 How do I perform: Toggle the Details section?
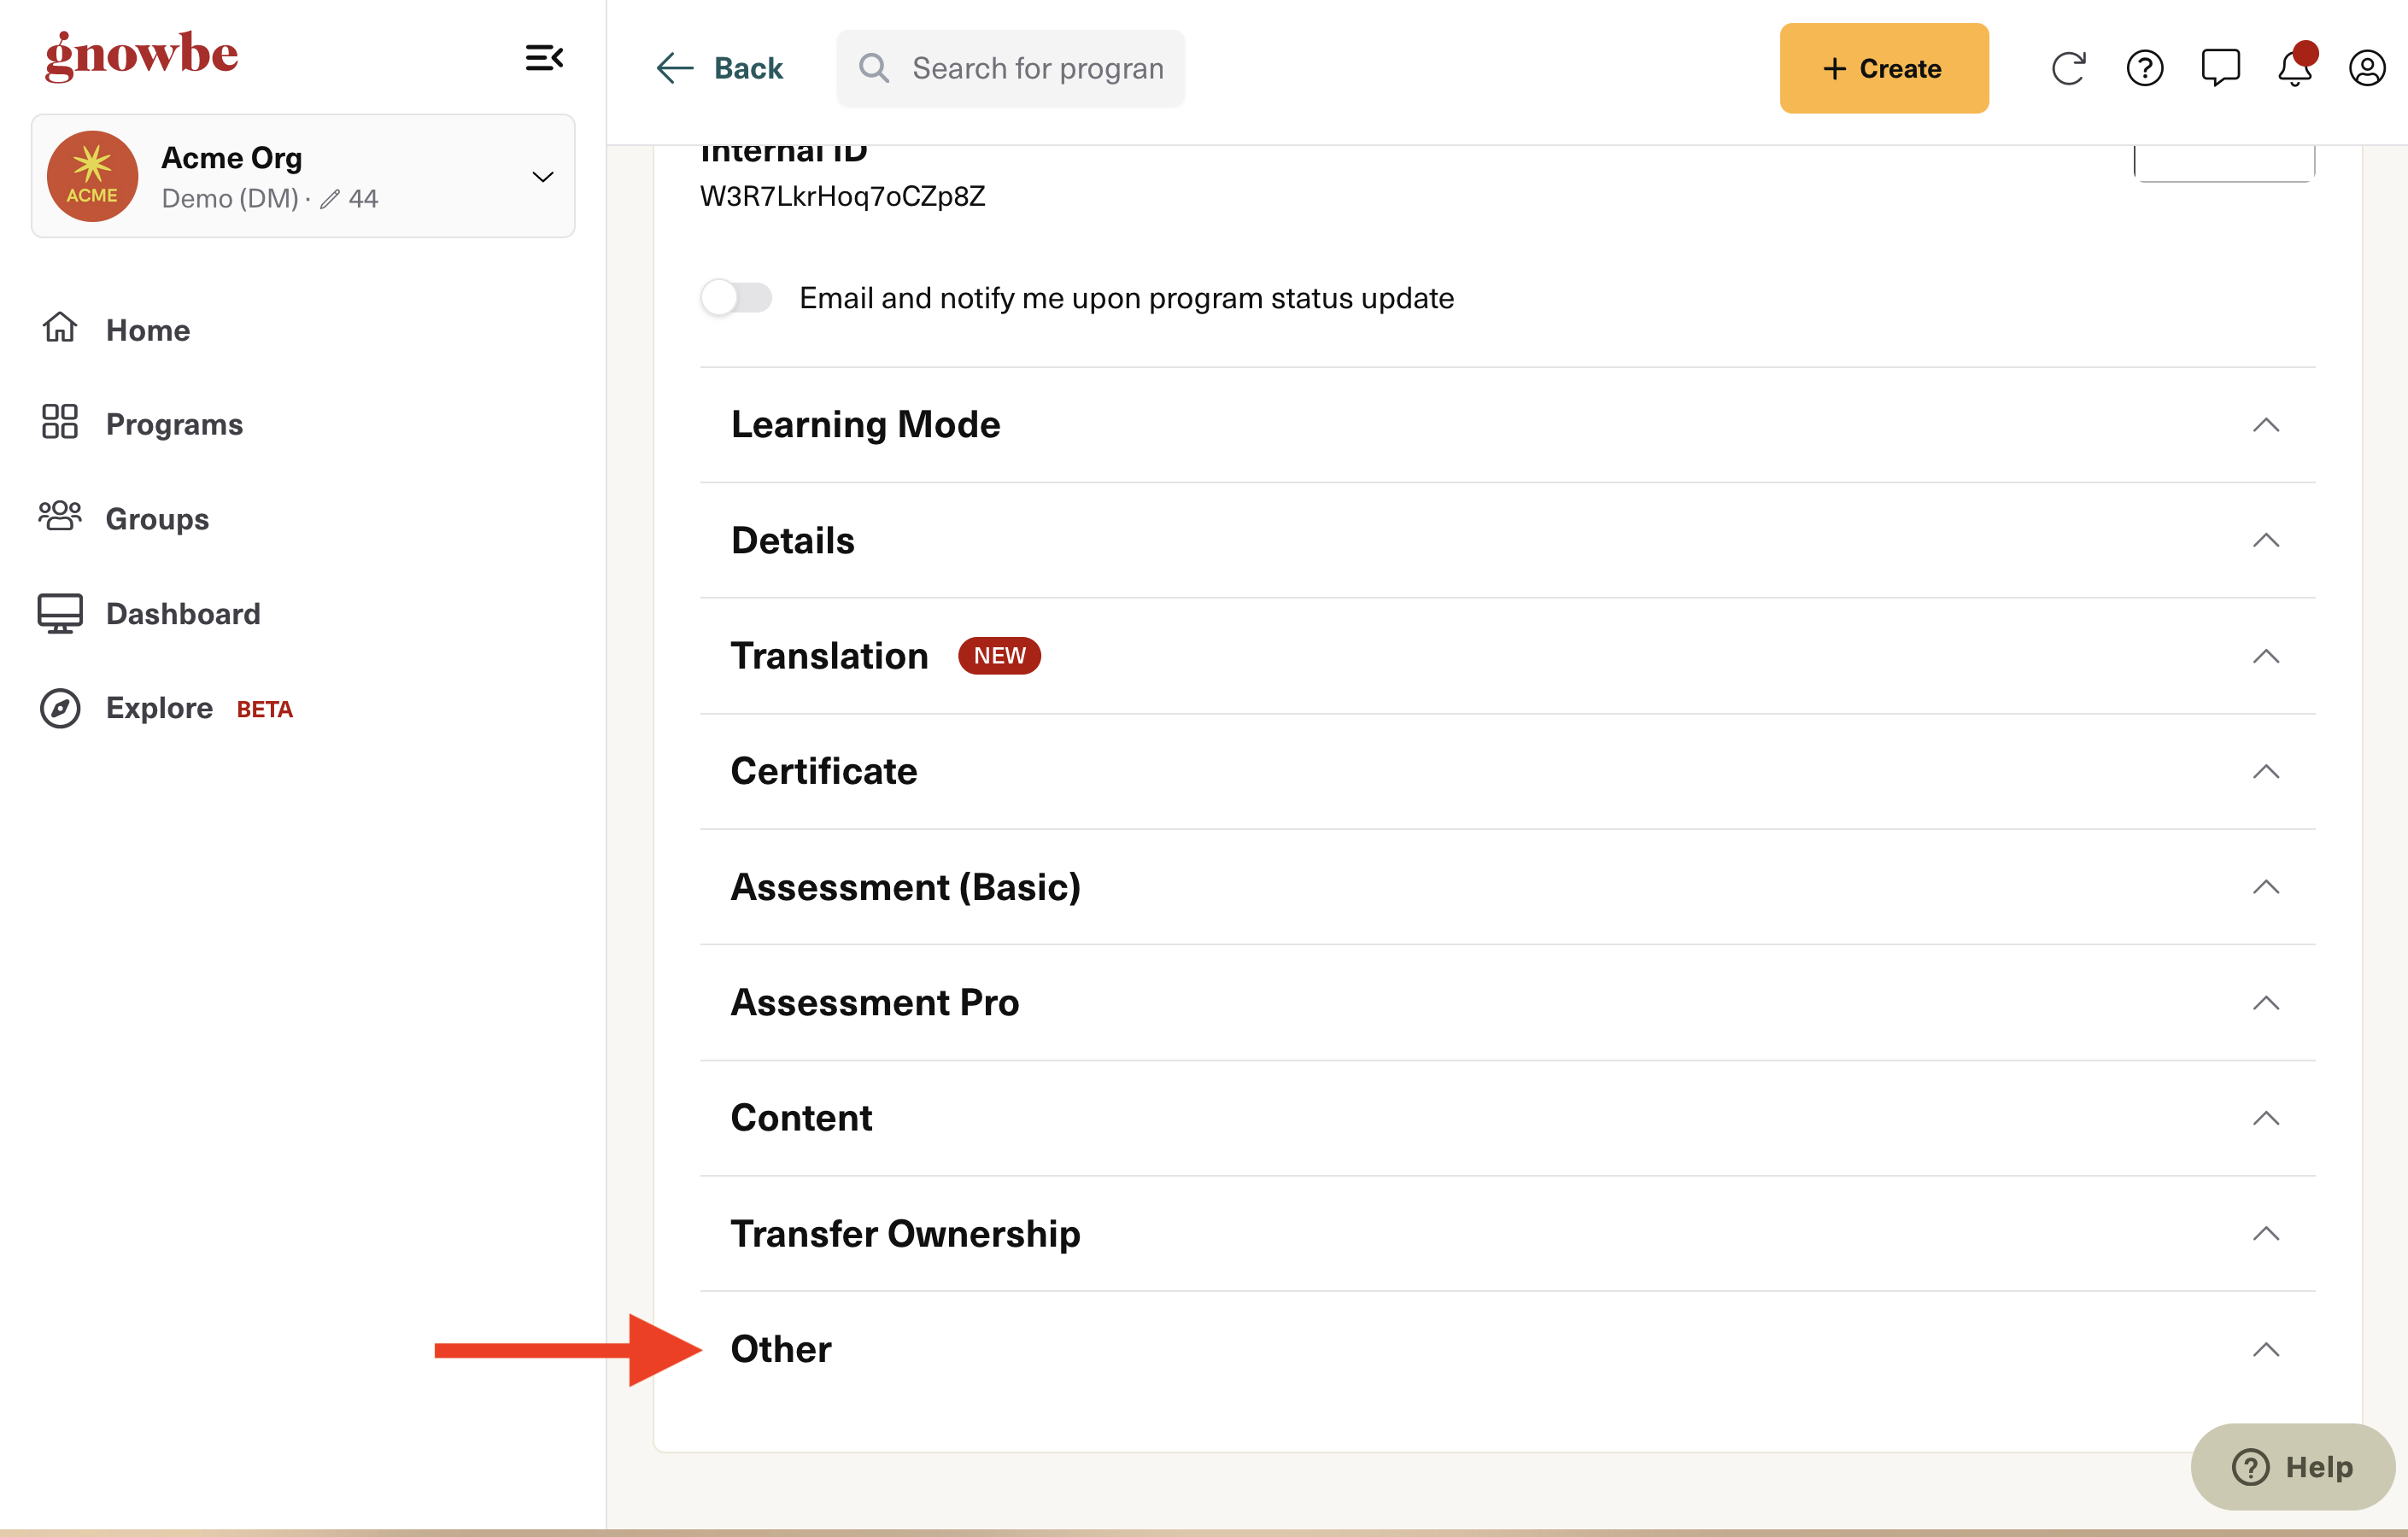point(1507,541)
